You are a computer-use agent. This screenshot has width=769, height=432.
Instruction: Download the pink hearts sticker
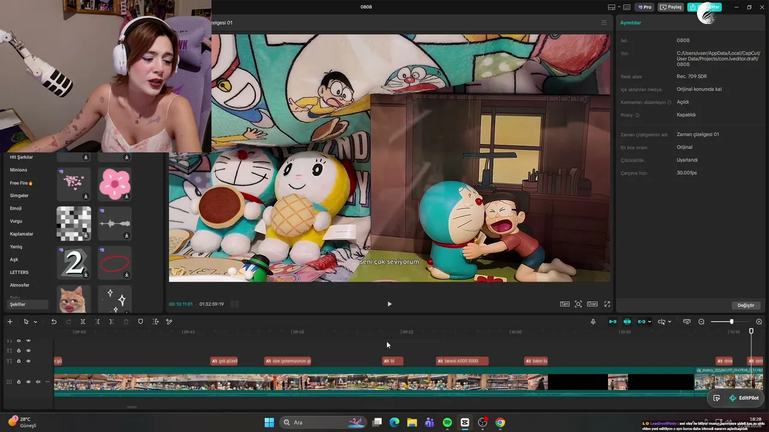86,196
